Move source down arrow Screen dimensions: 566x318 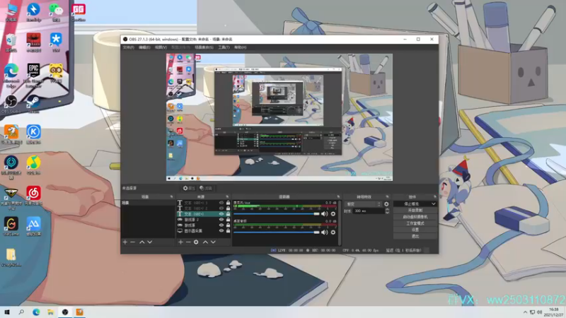tap(214, 242)
